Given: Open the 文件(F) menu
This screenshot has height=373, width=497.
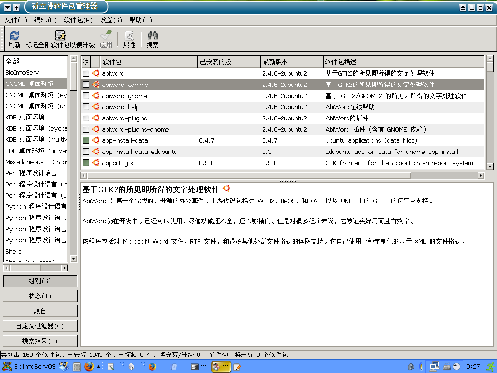Looking at the screenshot, I should pos(16,20).
